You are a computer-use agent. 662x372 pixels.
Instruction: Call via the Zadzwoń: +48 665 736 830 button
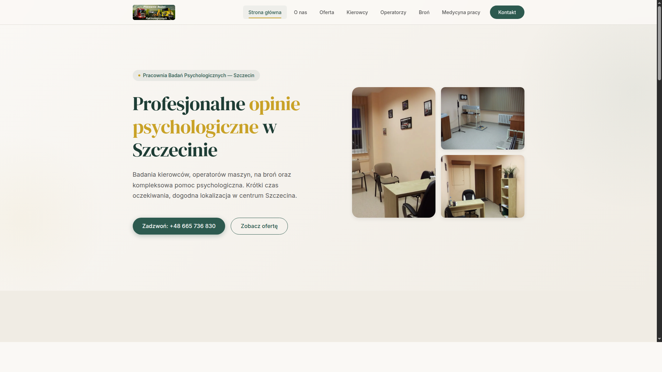pos(179,226)
